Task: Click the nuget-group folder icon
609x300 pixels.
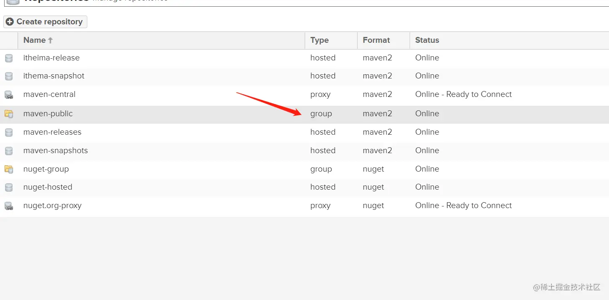Action: click(x=9, y=169)
